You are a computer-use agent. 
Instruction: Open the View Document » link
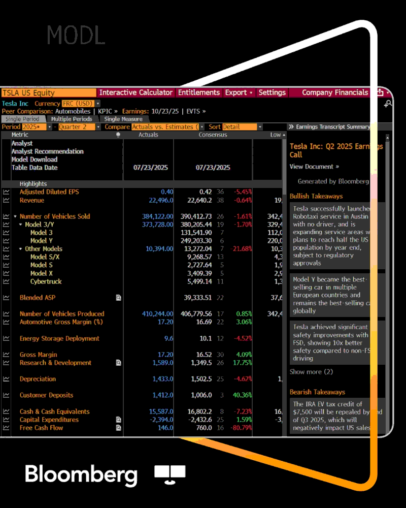pyautogui.click(x=314, y=167)
